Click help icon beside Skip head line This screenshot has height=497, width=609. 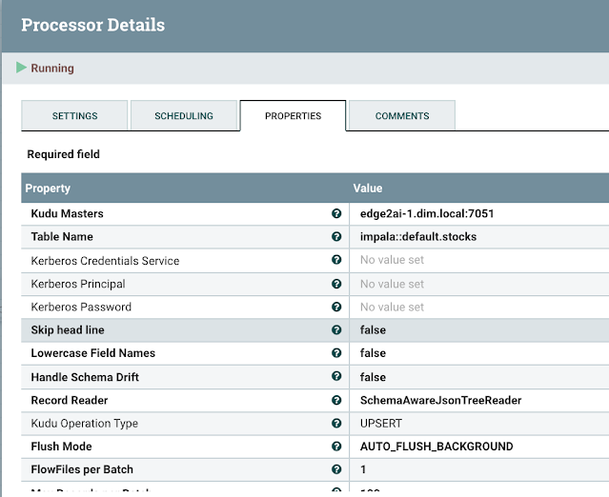(x=336, y=330)
